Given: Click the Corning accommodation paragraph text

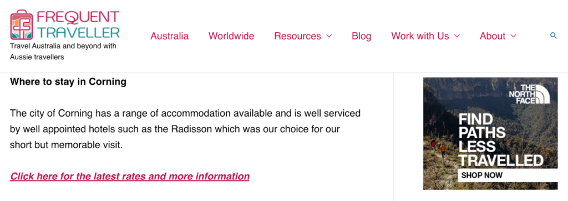Looking at the screenshot, I should coord(185,129).
